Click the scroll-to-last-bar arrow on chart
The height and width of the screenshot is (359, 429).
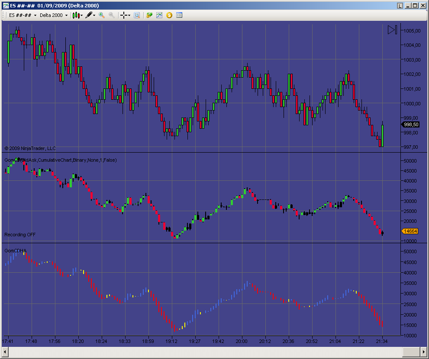click(x=392, y=30)
